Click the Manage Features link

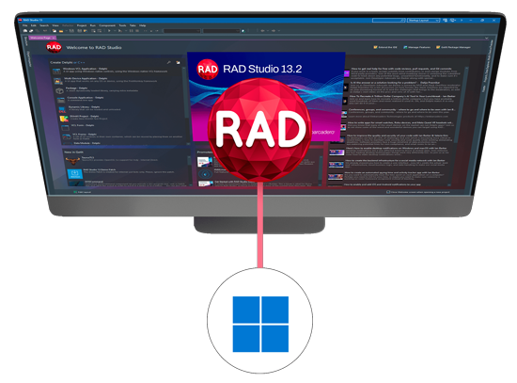417,47
